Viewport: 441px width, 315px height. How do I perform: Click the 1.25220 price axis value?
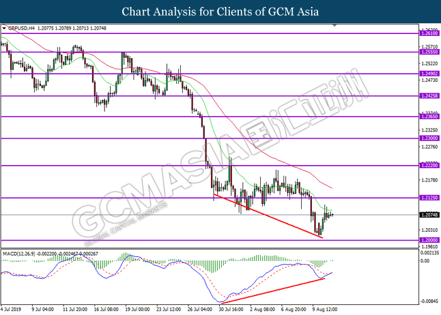pyautogui.click(x=429, y=64)
